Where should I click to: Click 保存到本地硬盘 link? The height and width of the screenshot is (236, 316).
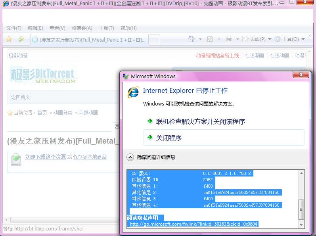click(90, 157)
